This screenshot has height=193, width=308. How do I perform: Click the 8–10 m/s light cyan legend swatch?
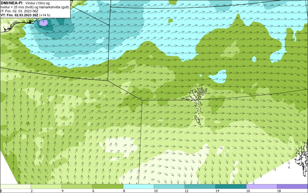(x=139, y=187)
